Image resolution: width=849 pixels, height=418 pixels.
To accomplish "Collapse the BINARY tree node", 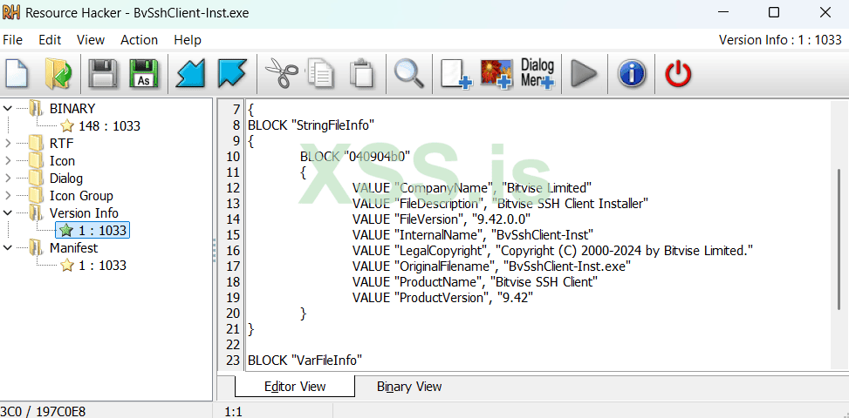I will coord(8,109).
